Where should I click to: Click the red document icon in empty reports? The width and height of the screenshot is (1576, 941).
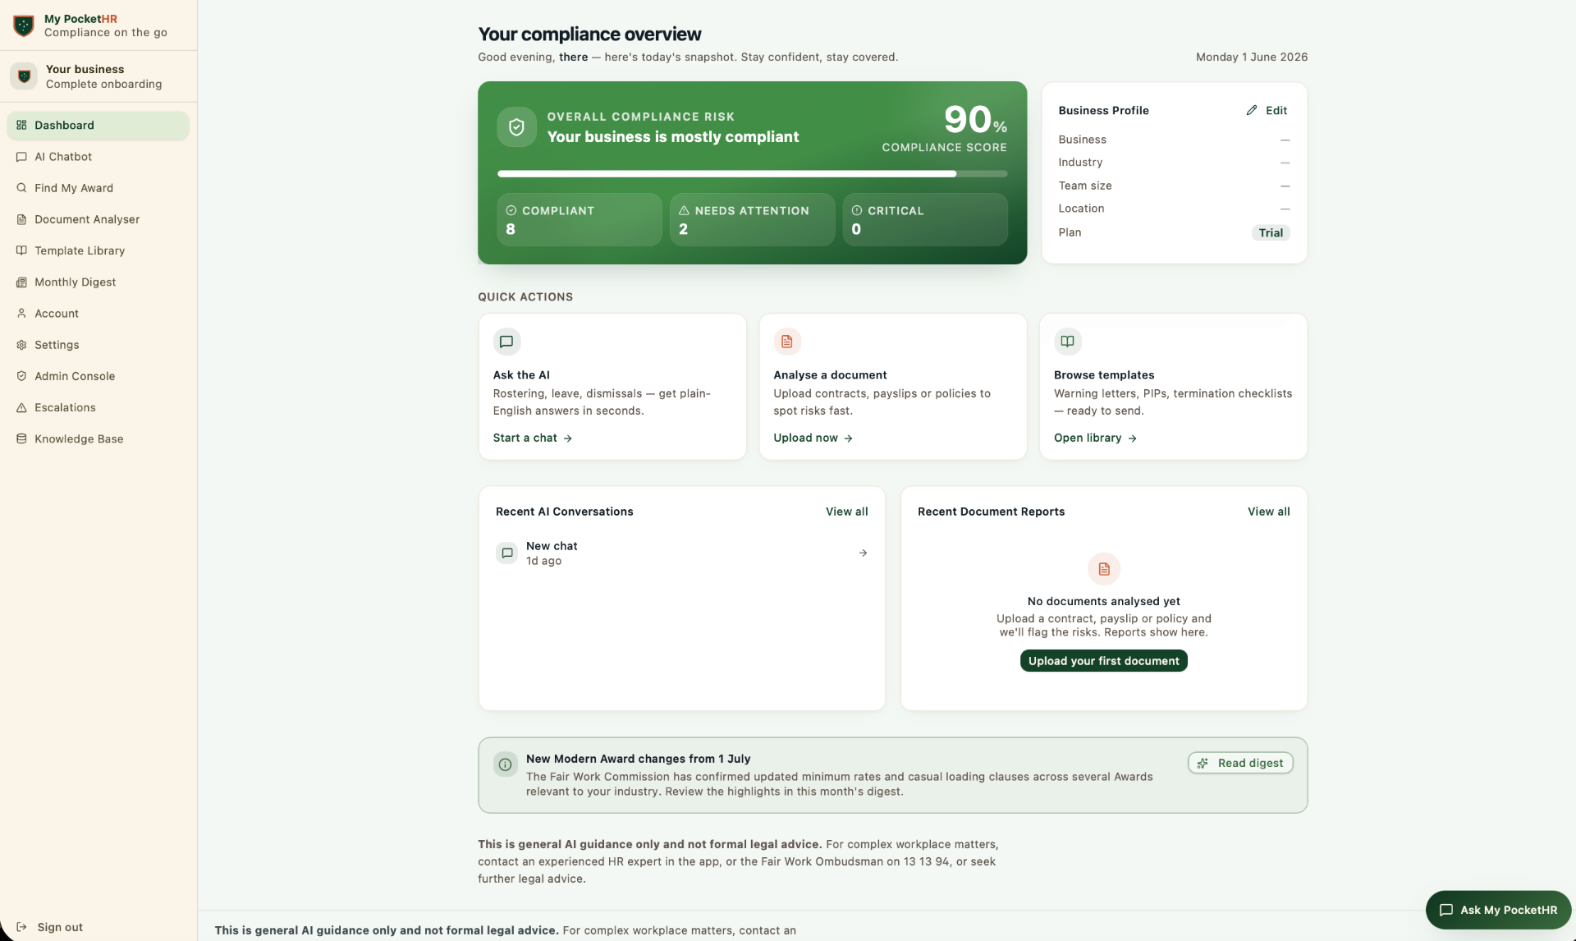(x=1104, y=569)
